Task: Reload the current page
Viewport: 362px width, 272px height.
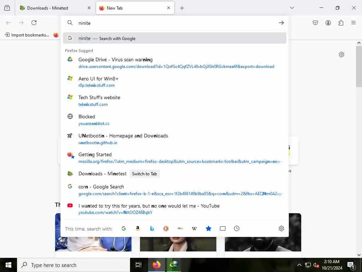Action: [x=34, y=23]
